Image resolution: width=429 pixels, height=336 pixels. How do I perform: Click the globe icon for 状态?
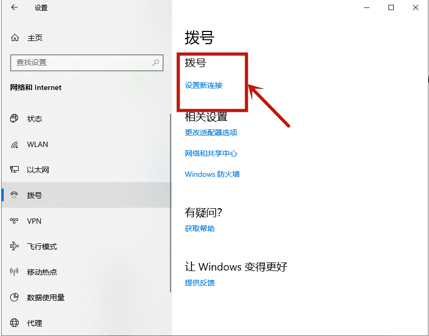pos(14,118)
